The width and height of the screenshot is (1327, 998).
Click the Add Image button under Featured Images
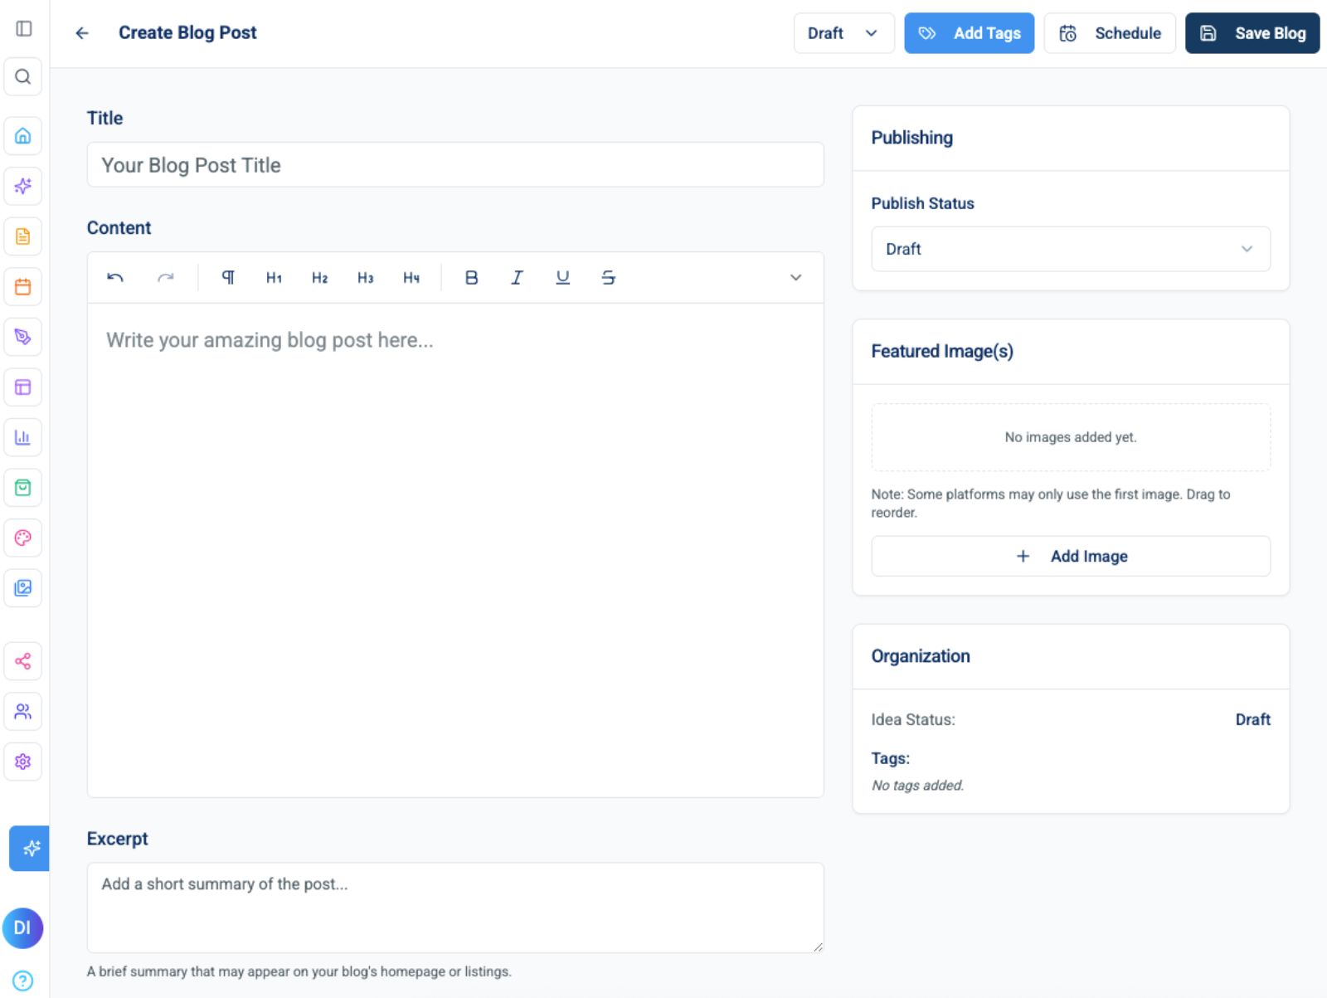tap(1070, 556)
